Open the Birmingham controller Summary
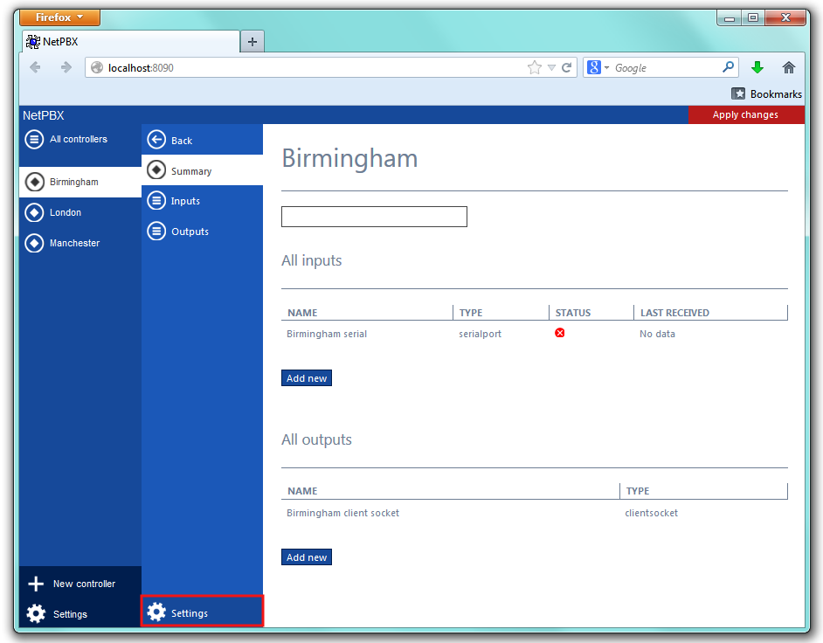The height and width of the screenshot is (643, 823). point(190,171)
